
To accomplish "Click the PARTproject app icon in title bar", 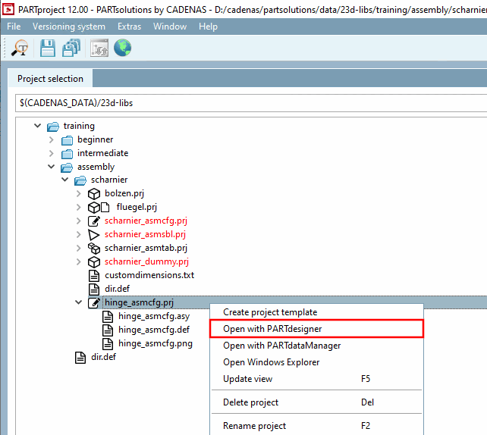I will 8,9.
